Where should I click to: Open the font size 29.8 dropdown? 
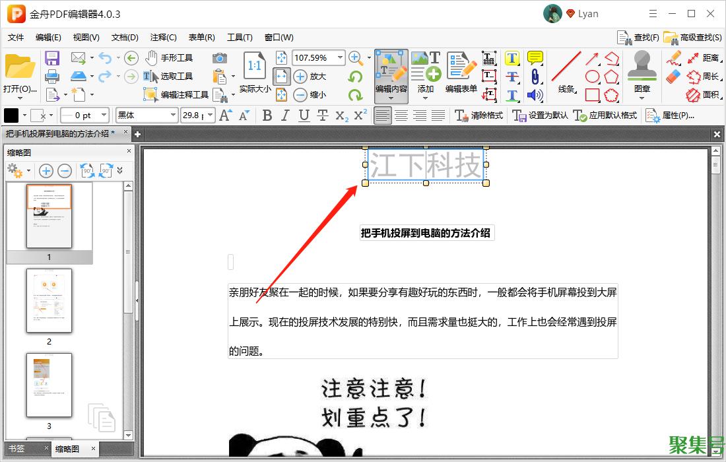(x=211, y=115)
